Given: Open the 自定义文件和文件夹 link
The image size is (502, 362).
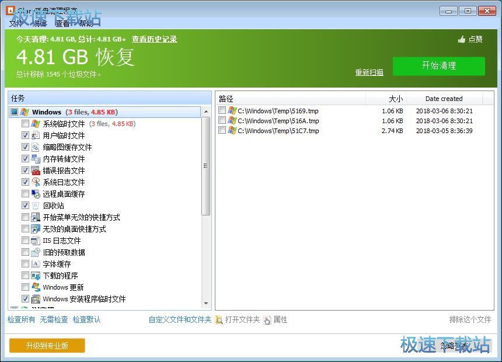Looking at the screenshot, I should (180, 319).
